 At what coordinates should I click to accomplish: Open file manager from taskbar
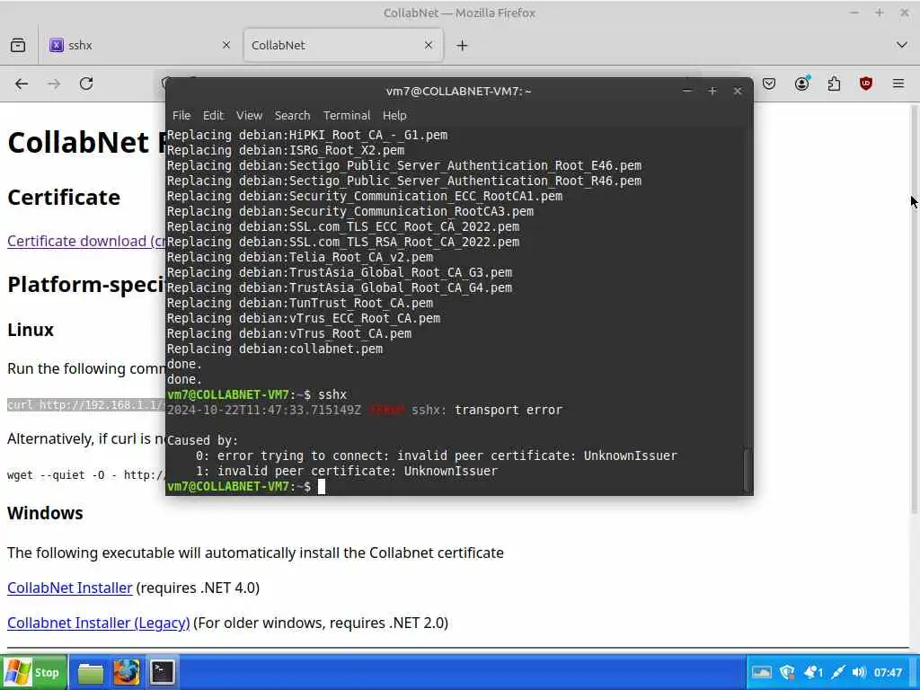(x=91, y=673)
